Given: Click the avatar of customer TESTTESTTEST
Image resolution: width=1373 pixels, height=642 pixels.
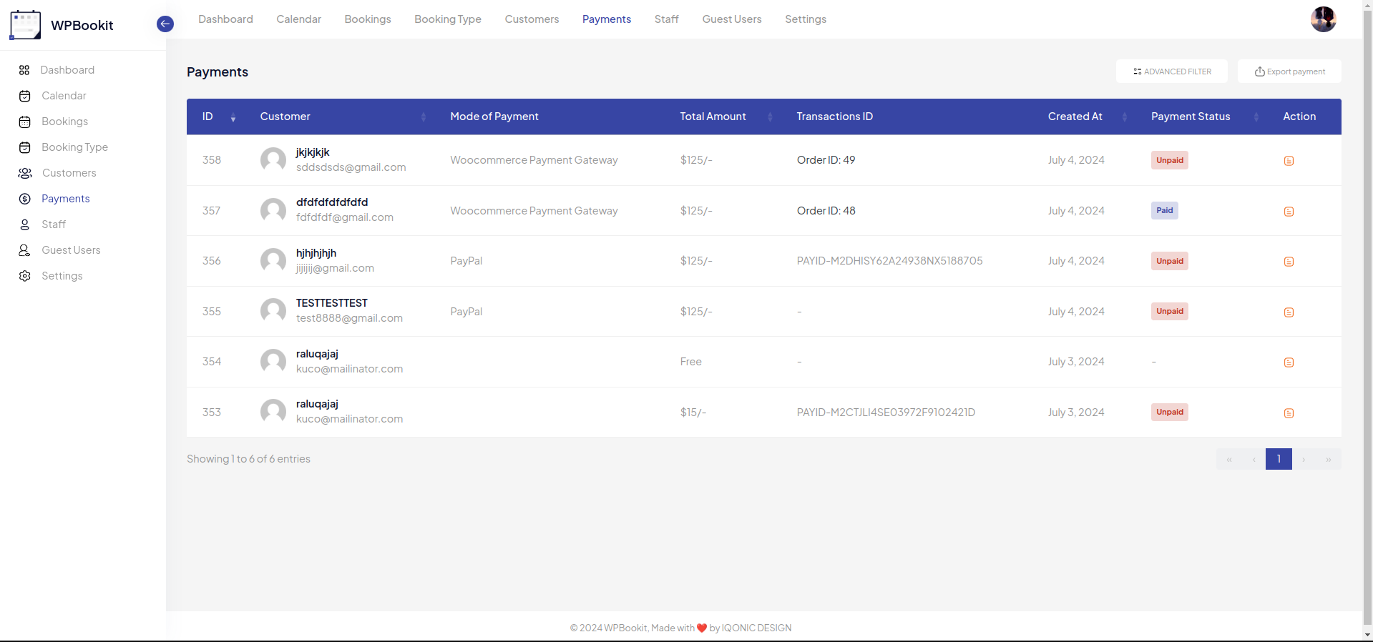Looking at the screenshot, I should point(273,312).
